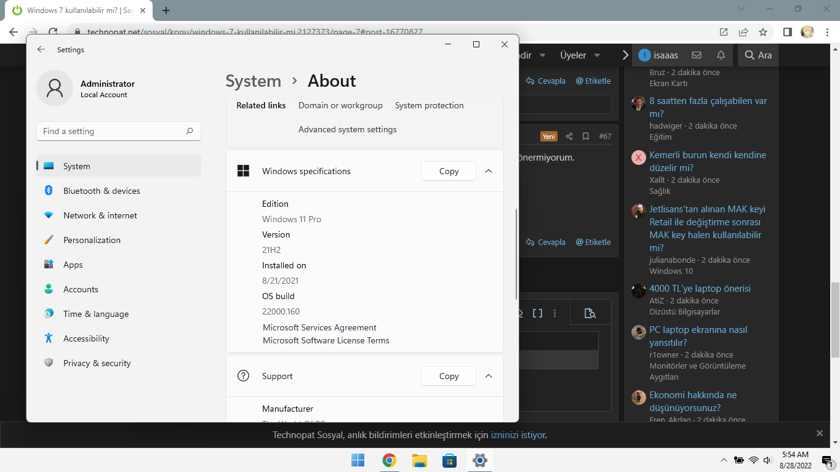Click the clock and date in taskbar

pyautogui.click(x=795, y=460)
